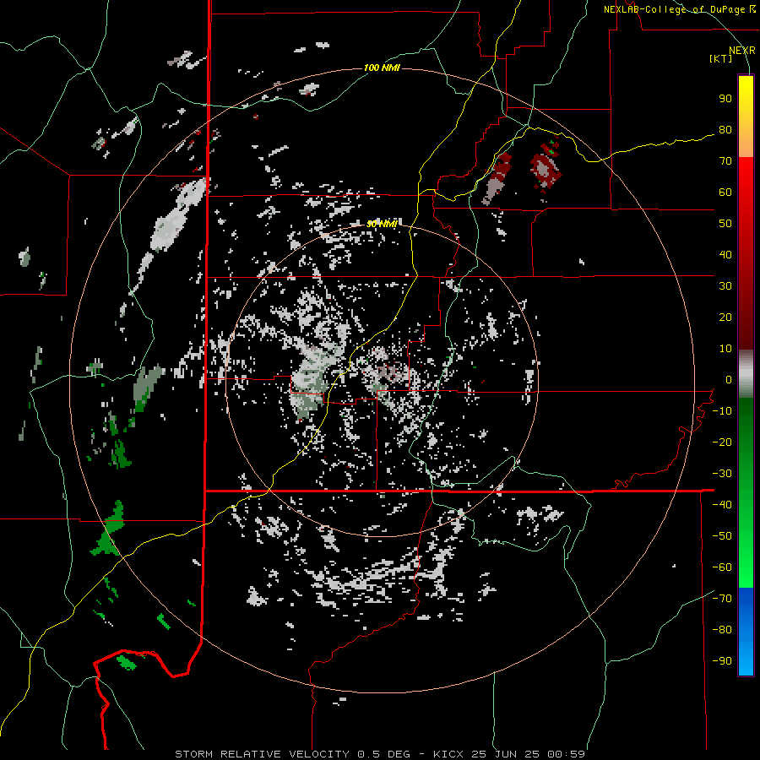Click the gray zero-velocity segment of the color bar
The height and width of the screenshot is (760, 760).
coord(746,374)
